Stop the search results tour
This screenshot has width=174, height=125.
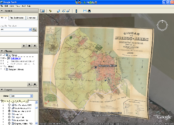point(29,46)
